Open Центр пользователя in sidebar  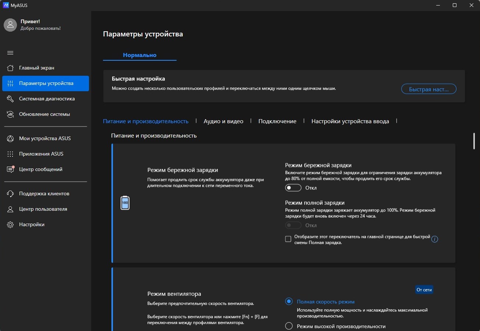tap(43, 209)
